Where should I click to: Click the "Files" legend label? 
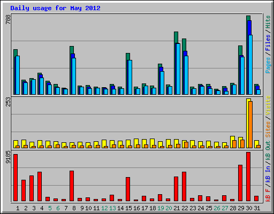coord(268,43)
